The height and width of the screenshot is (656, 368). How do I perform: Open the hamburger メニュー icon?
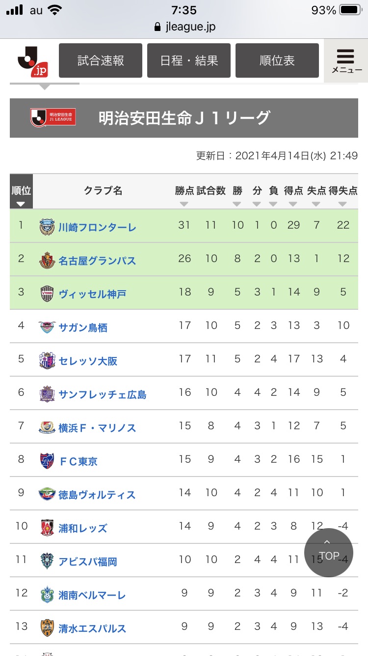pyautogui.click(x=346, y=60)
